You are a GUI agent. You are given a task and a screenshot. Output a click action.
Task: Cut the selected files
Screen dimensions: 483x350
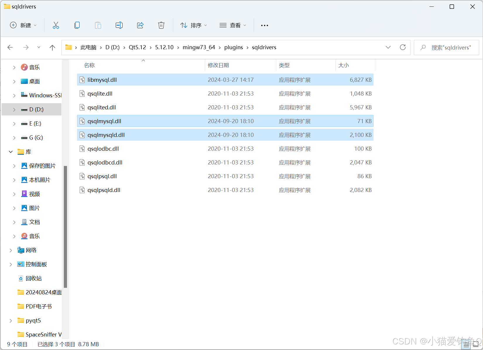point(56,25)
